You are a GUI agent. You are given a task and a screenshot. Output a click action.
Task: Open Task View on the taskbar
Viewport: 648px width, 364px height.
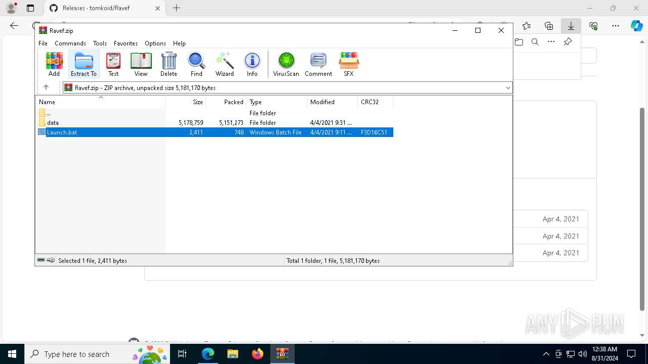(x=183, y=354)
